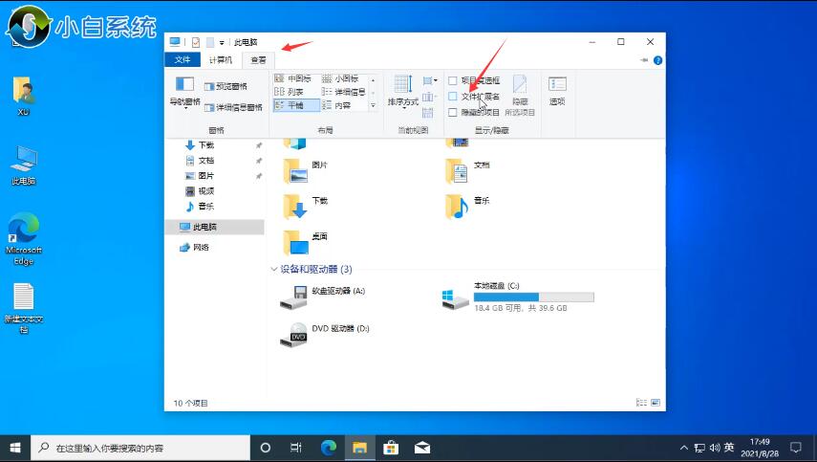Select 此电脑 in the navigation pane
The image size is (817, 462).
[215, 227]
